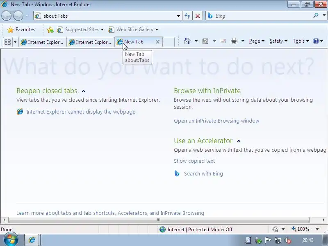The height and width of the screenshot is (246, 328).
Task: Click the magnifier Search icon
Action: (x=316, y=16)
